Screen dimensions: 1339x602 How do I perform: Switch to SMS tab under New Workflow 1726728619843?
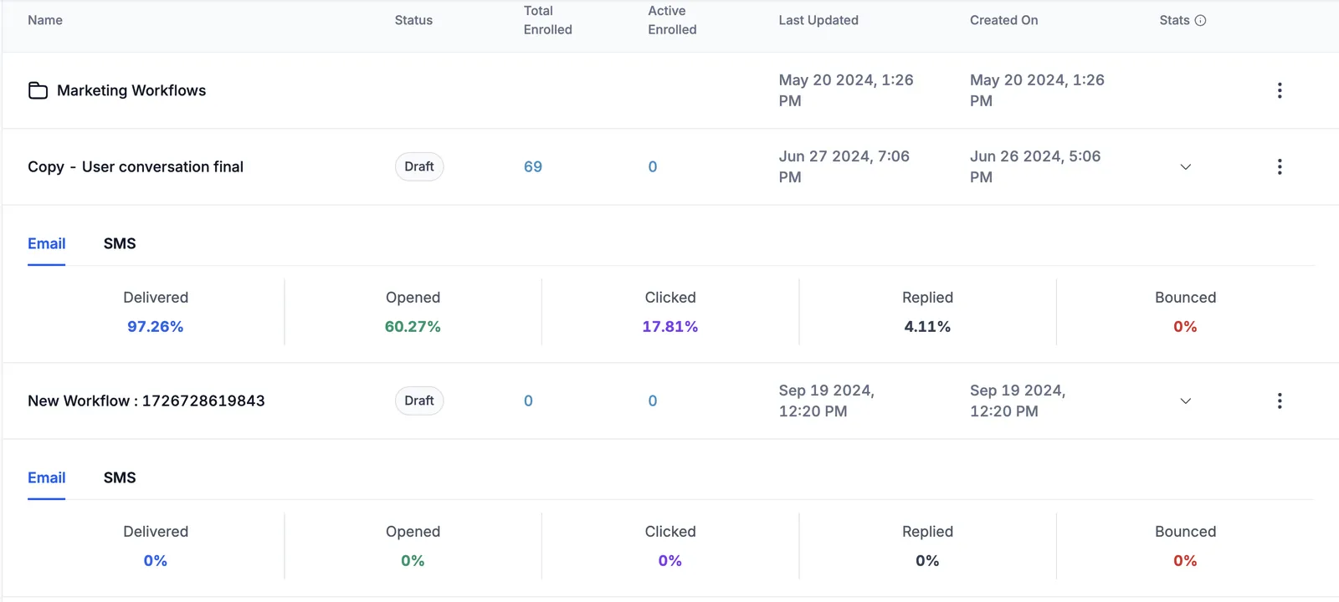point(120,477)
